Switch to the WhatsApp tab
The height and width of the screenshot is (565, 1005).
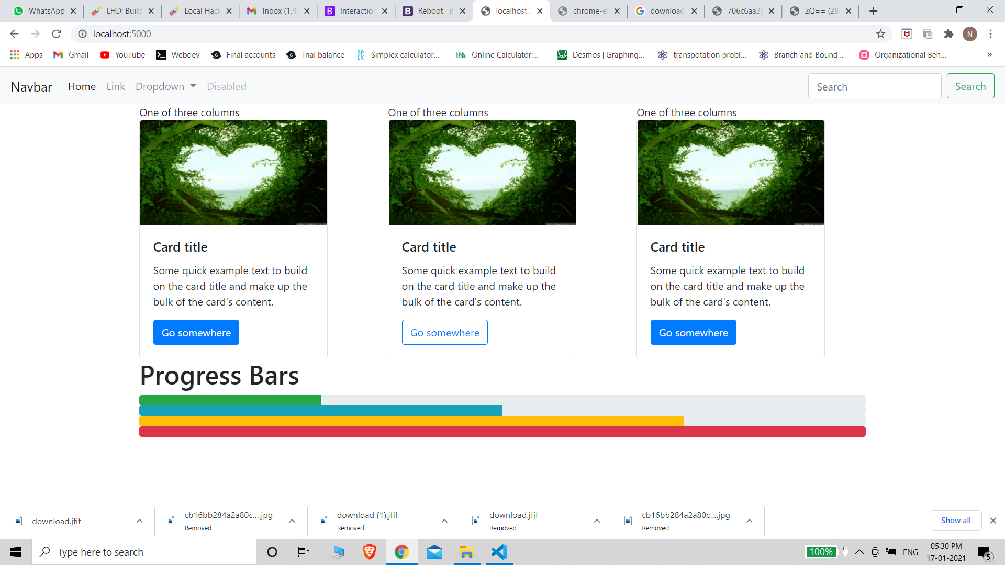tap(44, 11)
